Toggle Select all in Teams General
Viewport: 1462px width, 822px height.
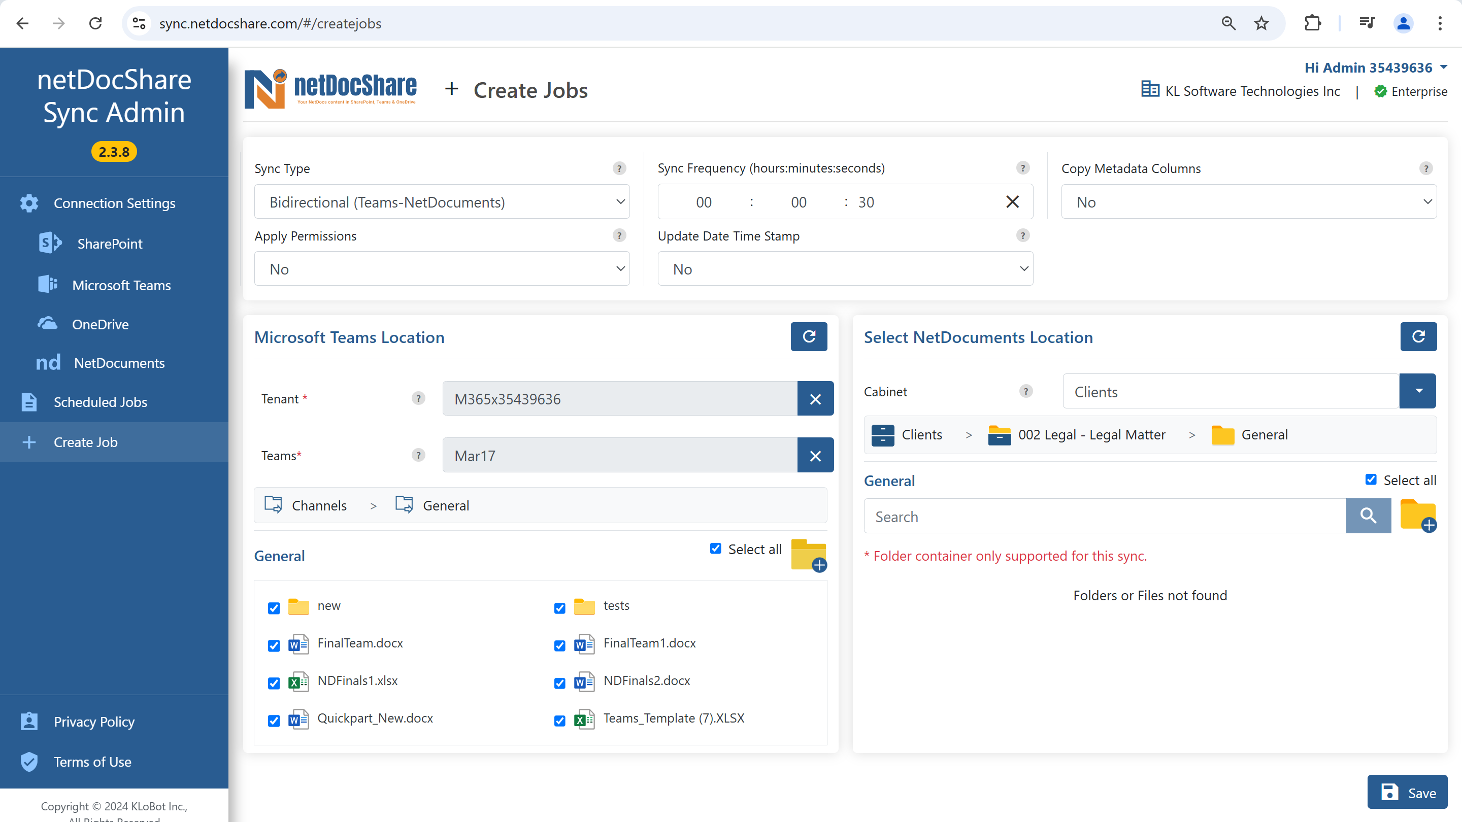(715, 549)
